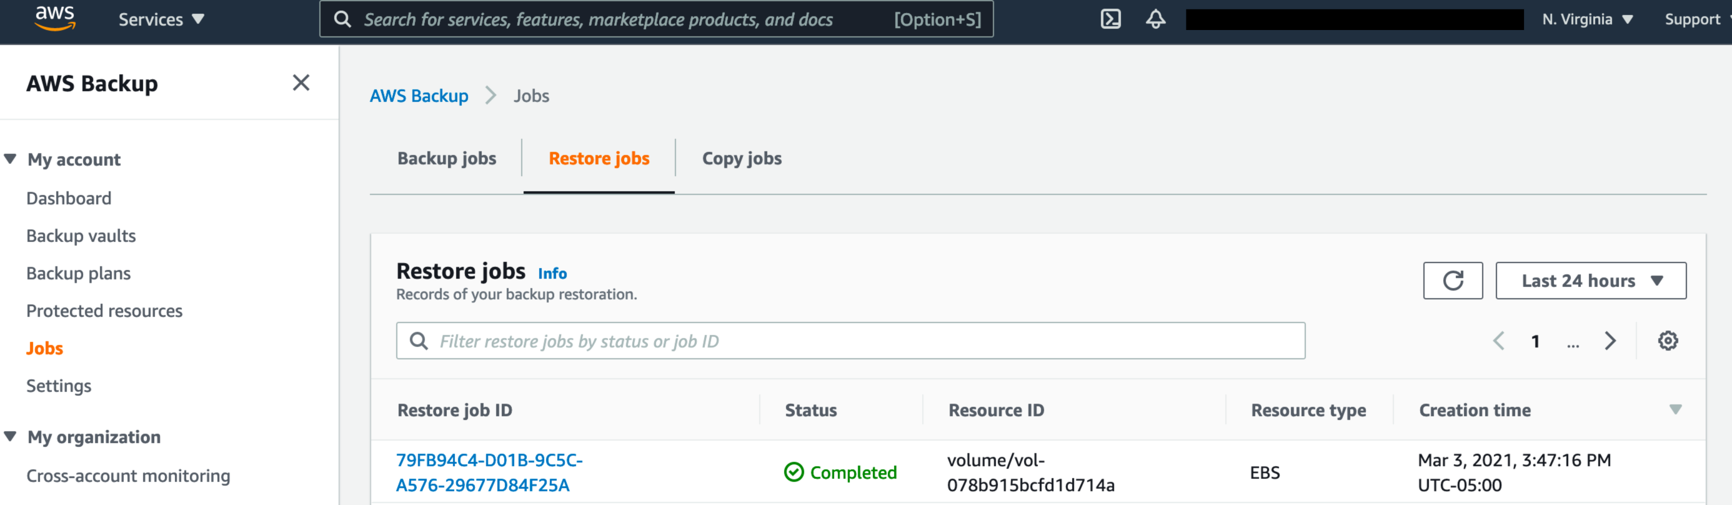Screen dimensions: 1732x505
Task: Collapse the My organization section
Action: point(10,436)
